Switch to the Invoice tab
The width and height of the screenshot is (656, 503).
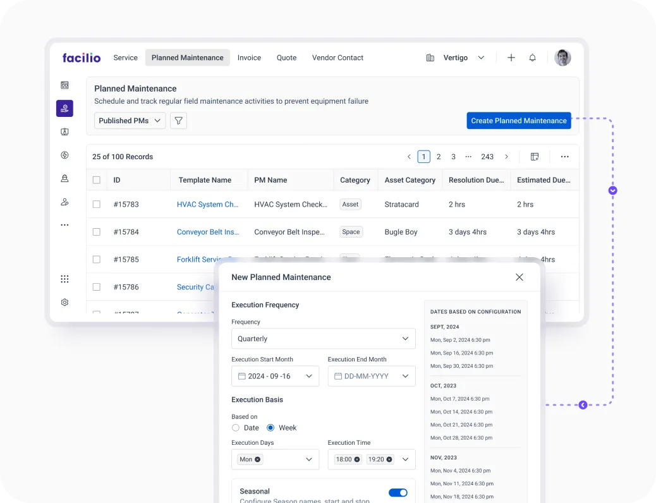coord(249,58)
